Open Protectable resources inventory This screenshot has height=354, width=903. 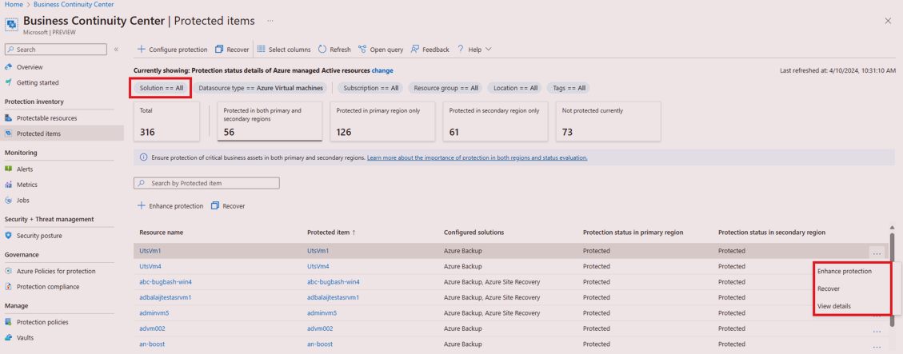pyautogui.click(x=46, y=118)
